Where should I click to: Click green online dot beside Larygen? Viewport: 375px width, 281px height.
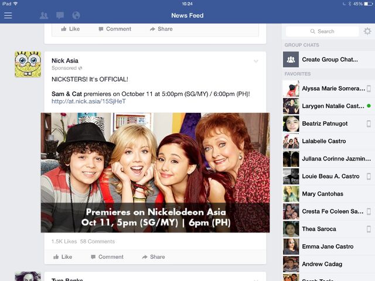click(x=369, y=105)
